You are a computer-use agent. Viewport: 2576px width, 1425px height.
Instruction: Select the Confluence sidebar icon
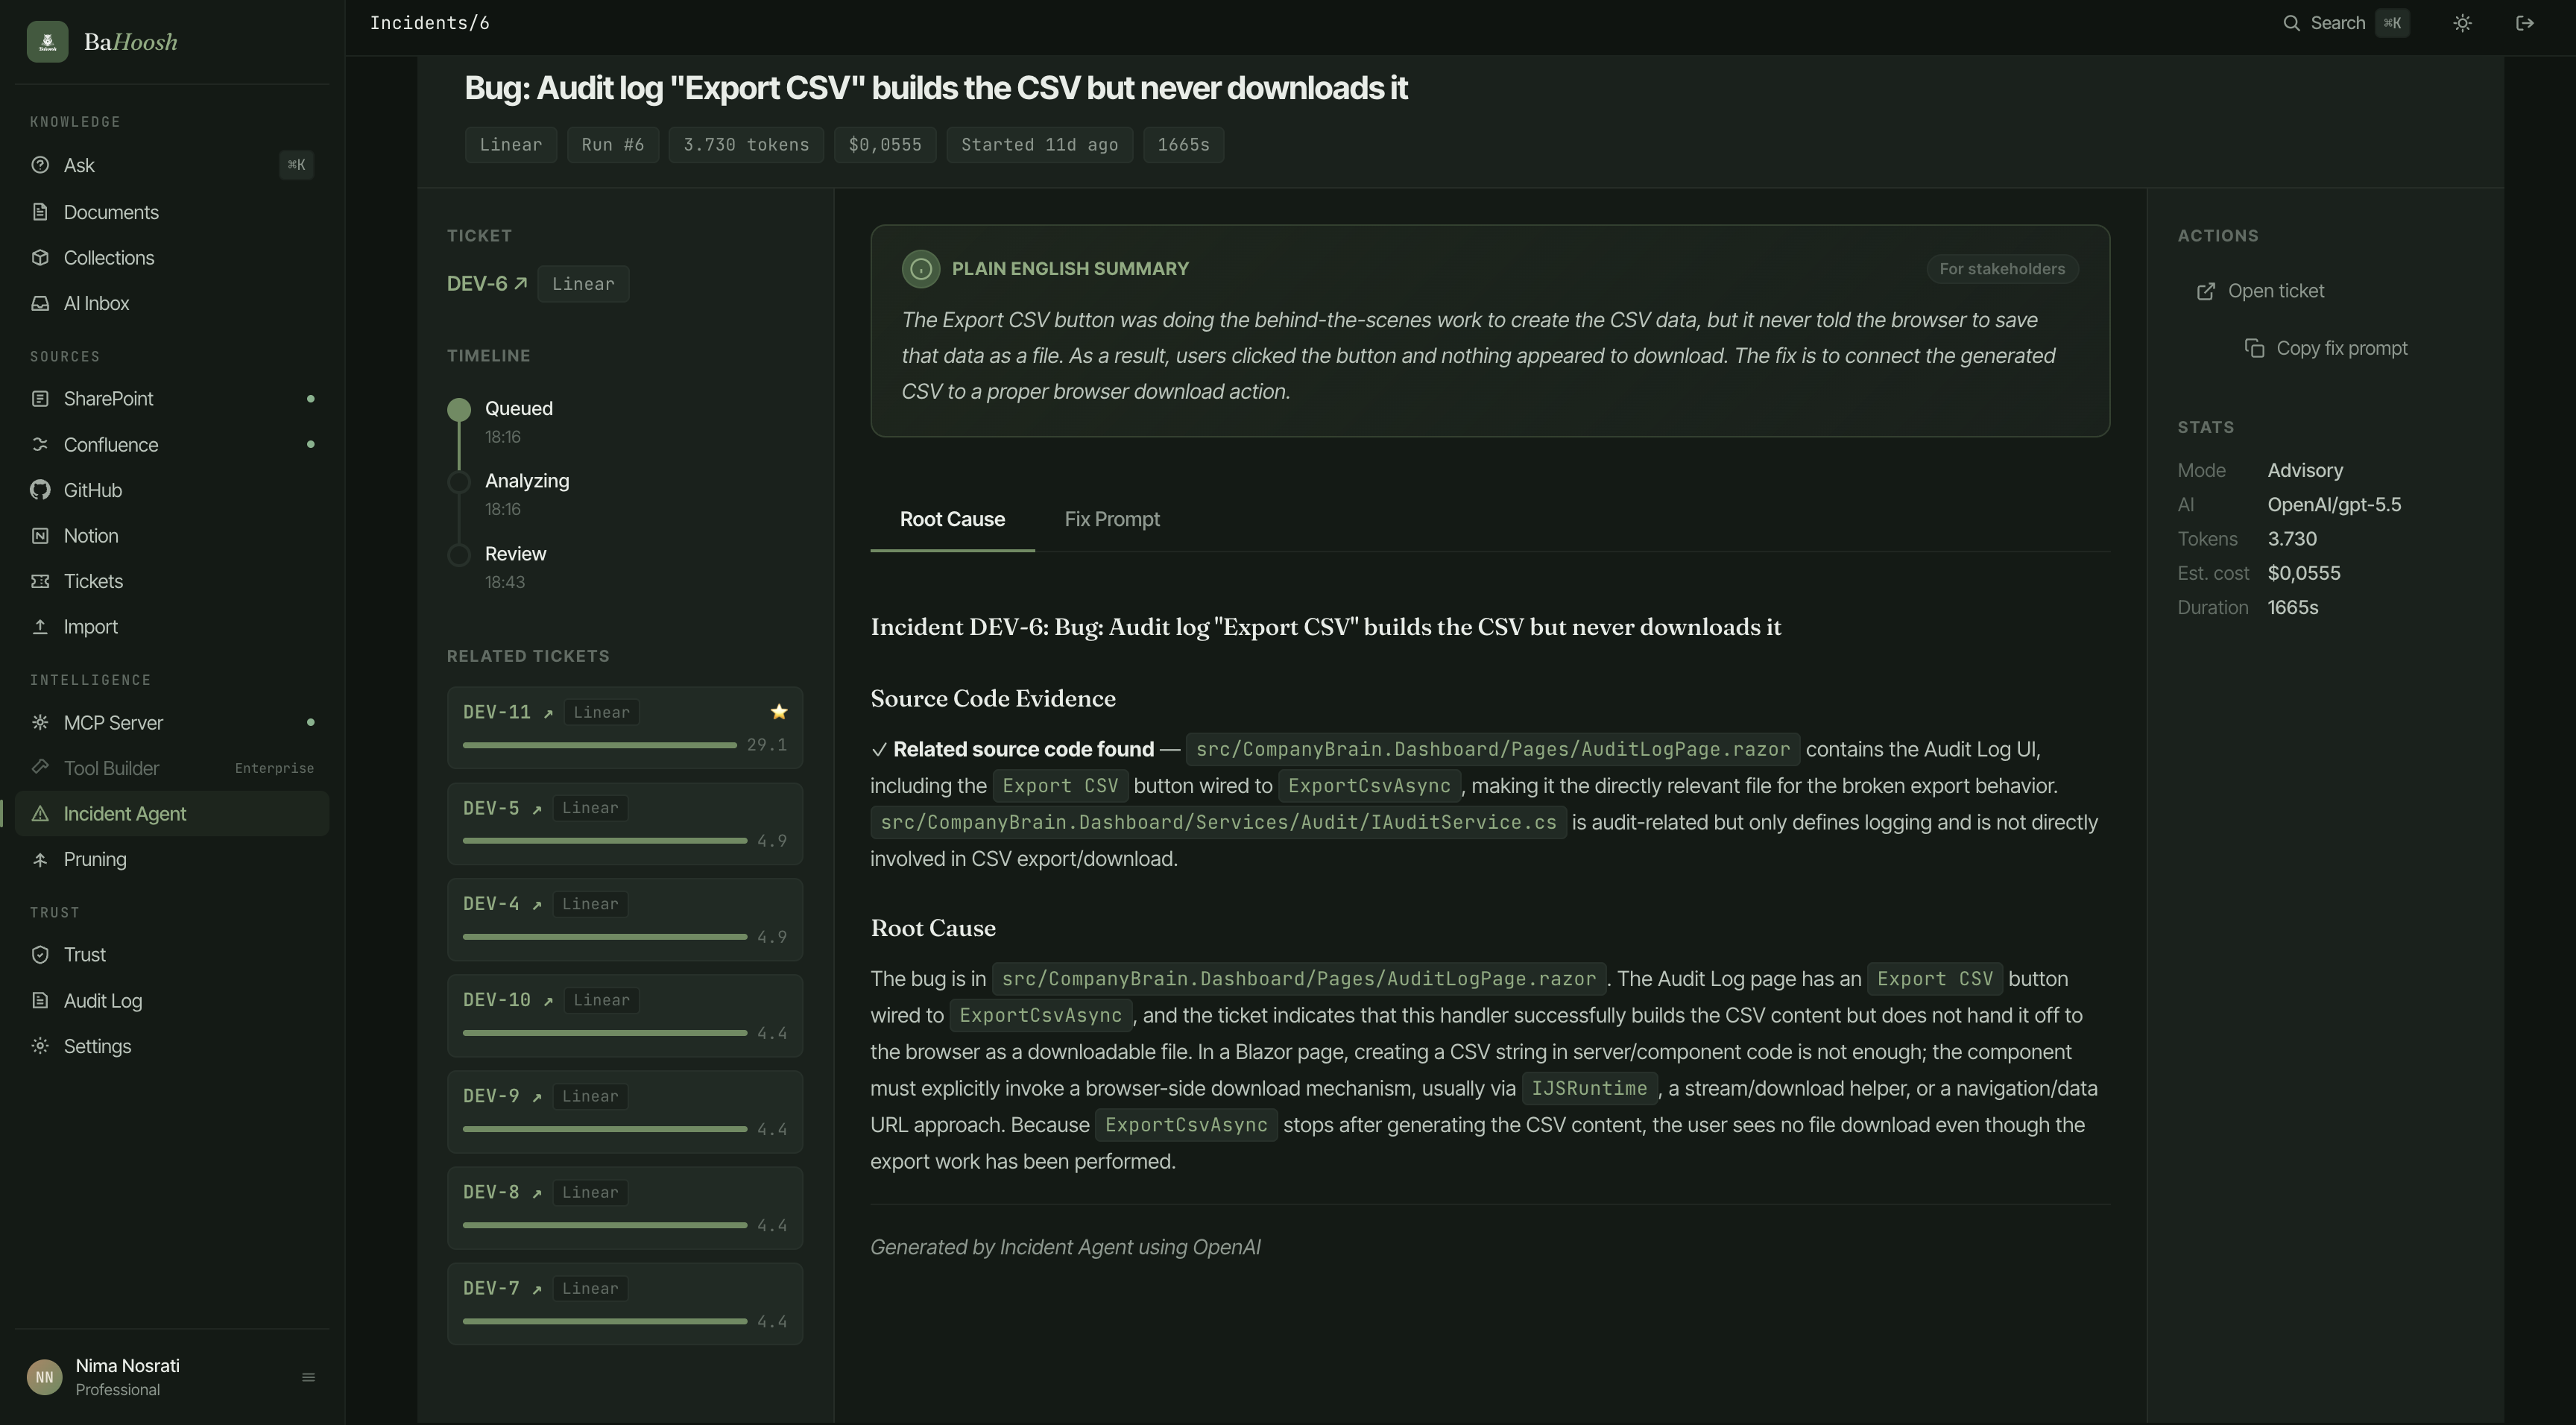(40, 444)
